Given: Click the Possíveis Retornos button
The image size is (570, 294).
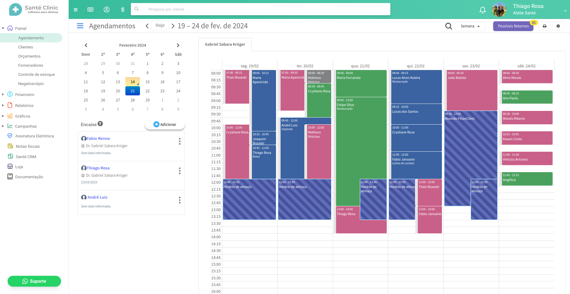Looking at the screenshot, I should pos(513,26).
